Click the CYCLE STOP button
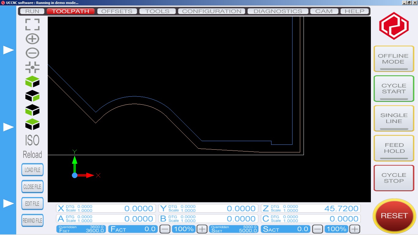Image resolution: width=418 pixels, height=235 pixels. pos(394,178)
